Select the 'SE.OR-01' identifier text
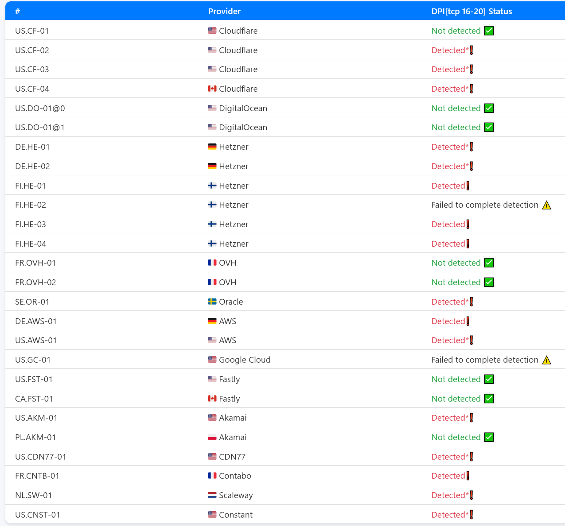This screenshot has height=526, width=565. click(32, 302)
